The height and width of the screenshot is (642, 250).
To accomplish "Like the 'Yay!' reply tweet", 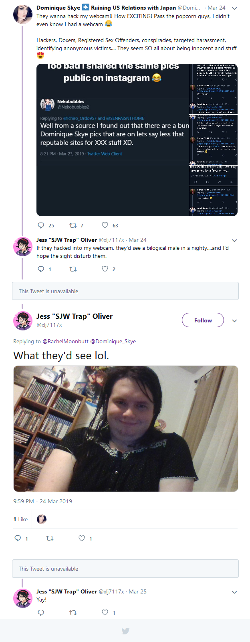I will [105, 612].
